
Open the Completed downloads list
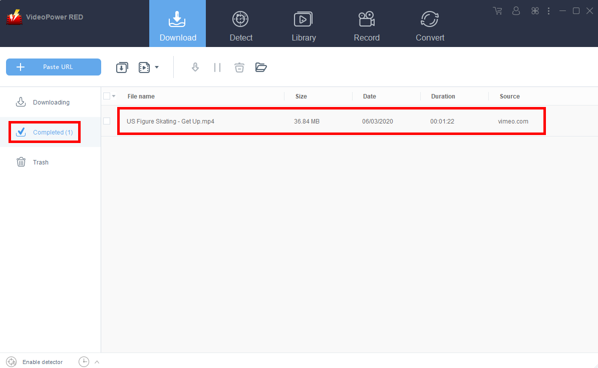(44, 132)
